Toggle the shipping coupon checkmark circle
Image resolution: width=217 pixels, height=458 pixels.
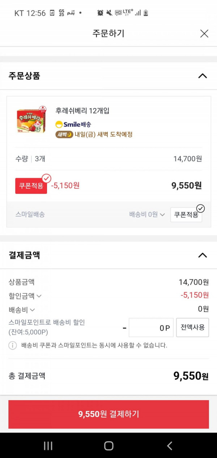tap(200, 208)
